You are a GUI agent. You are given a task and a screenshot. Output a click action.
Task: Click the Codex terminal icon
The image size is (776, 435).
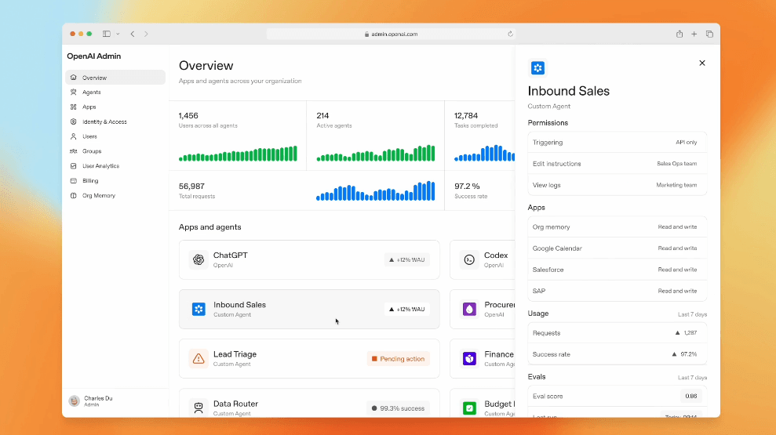(469, 259)
